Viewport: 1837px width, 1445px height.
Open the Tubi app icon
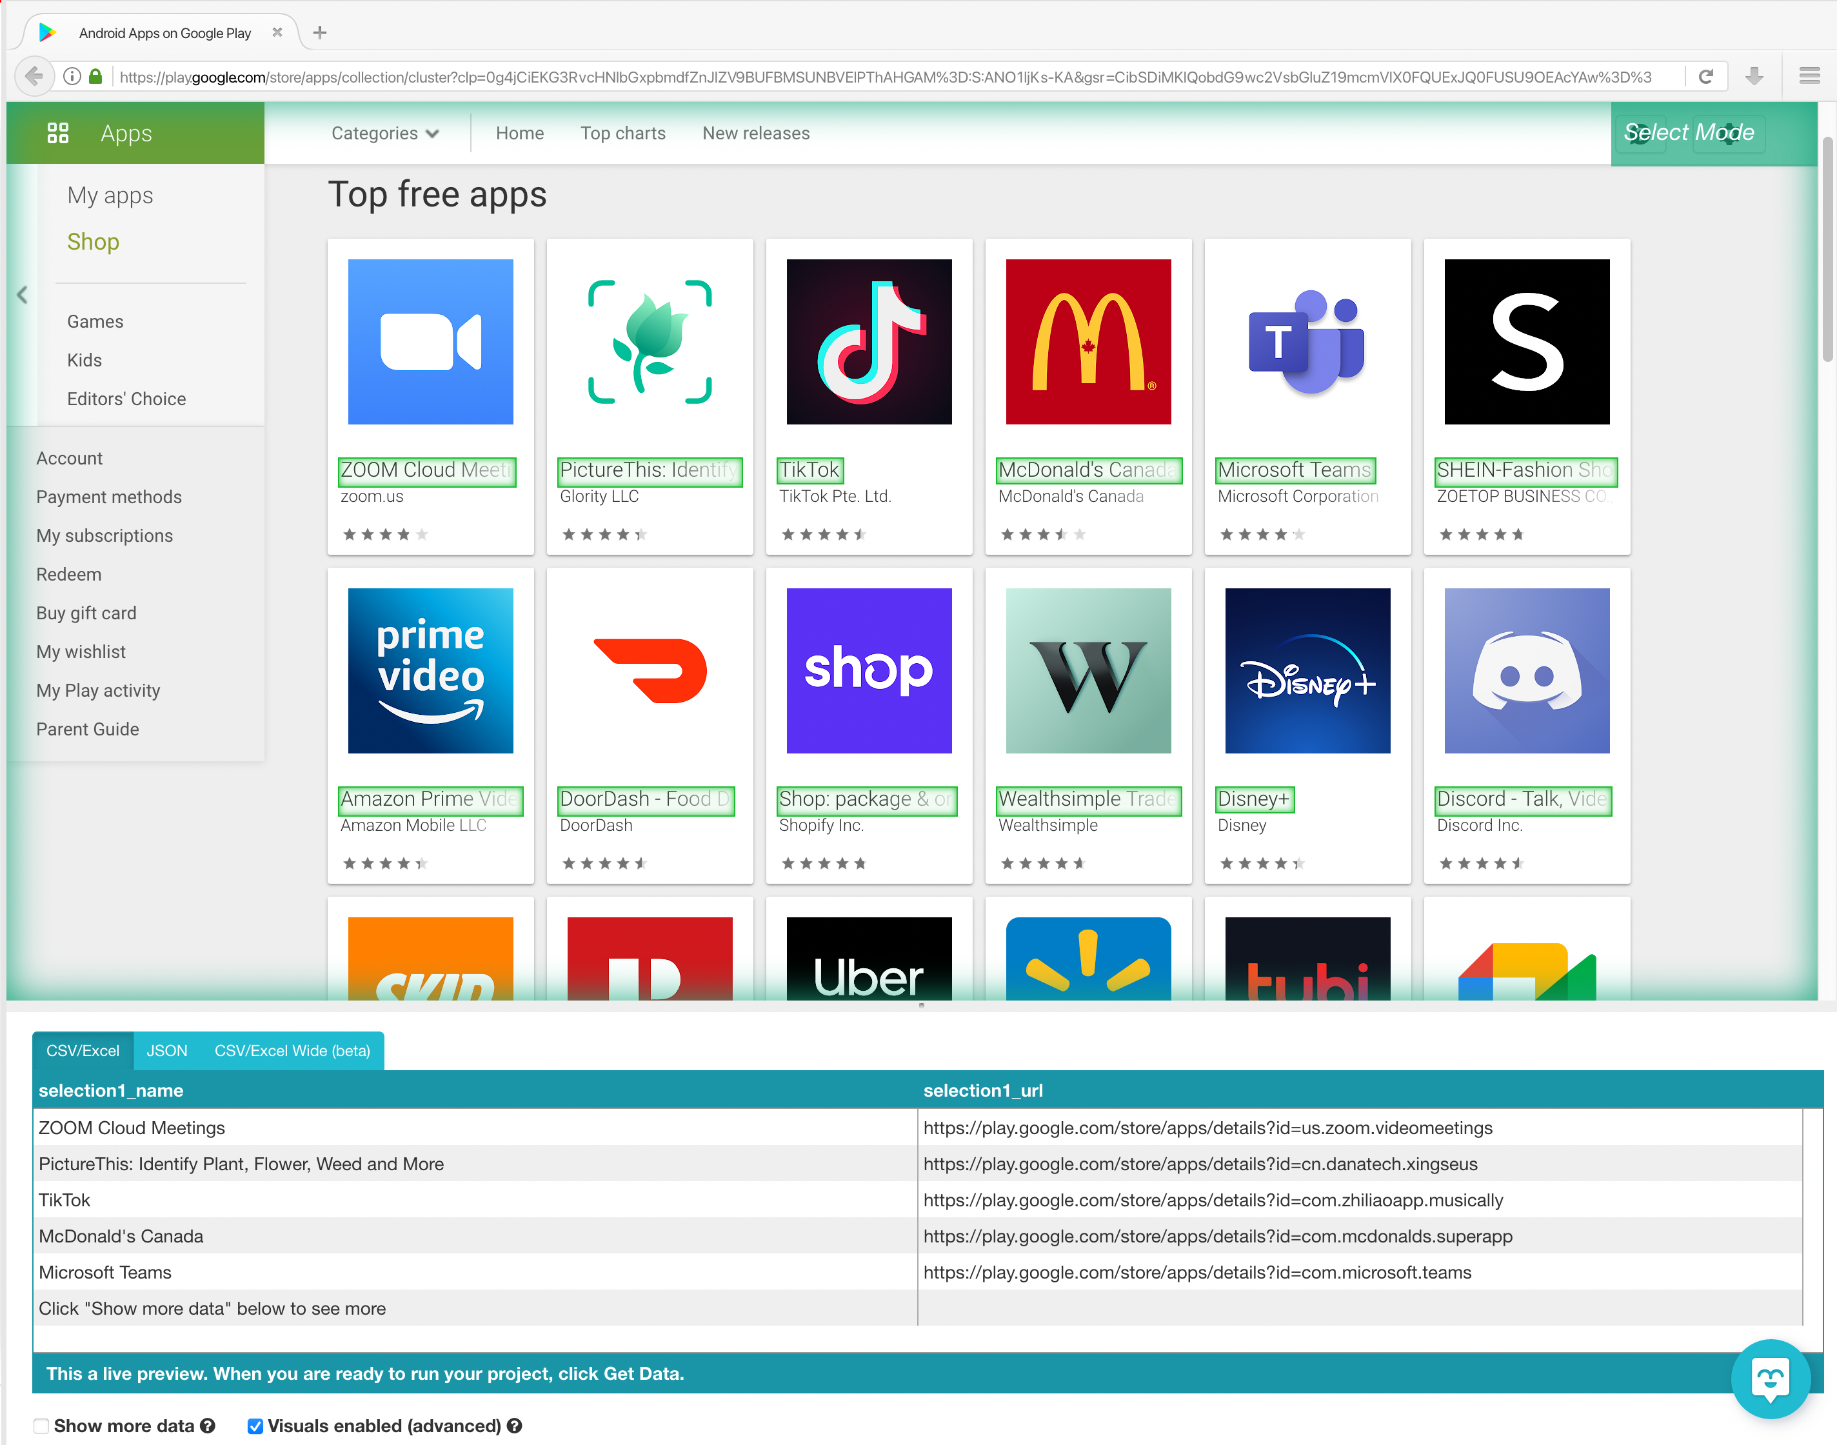coord(1307,959)
